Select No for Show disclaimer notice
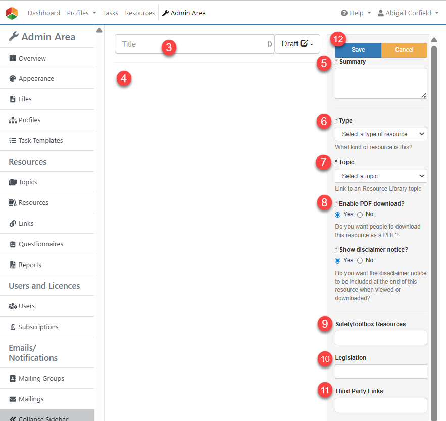This screenshot has height=421, width=446. 360,261
